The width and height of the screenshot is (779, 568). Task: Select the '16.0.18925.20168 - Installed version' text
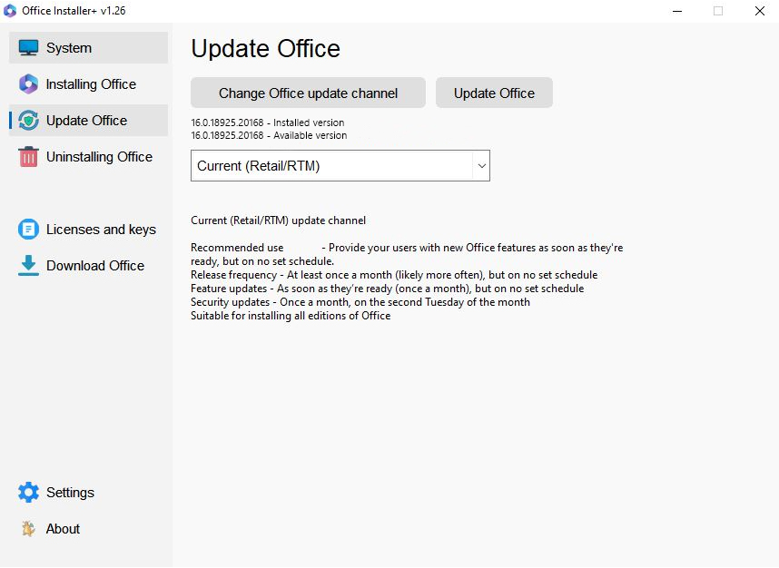(x=267, y=122)
